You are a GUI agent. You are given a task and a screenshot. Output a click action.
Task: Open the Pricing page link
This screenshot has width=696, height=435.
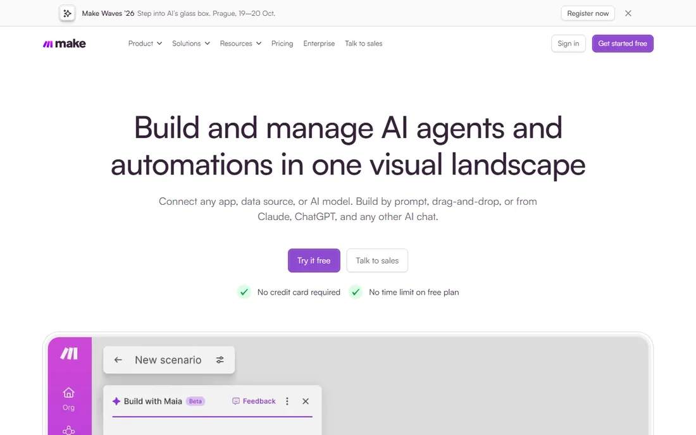[282, 44]
